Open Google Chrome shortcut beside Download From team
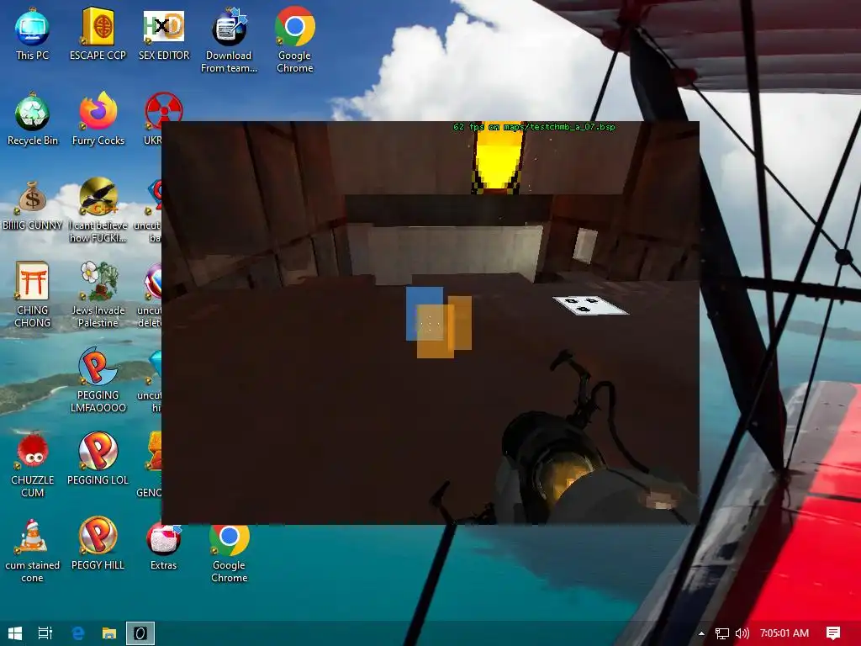Image resolution: width=861 pixels, height=646 pixels. click(x=295, y=40)
